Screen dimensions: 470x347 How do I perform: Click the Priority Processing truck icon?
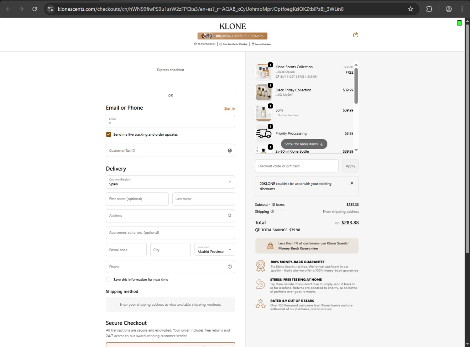[264, 134]
